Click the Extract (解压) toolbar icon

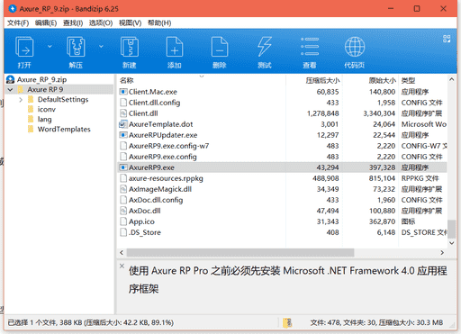click(76, 47)
